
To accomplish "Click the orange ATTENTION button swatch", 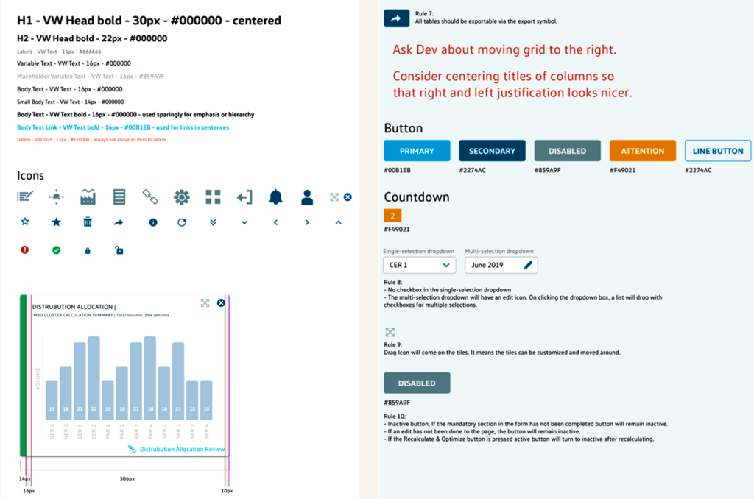I will click(x=643, y=151).
